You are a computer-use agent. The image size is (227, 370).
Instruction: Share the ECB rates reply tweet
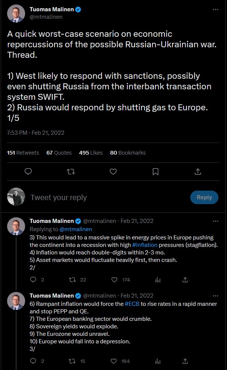point(185,361)
